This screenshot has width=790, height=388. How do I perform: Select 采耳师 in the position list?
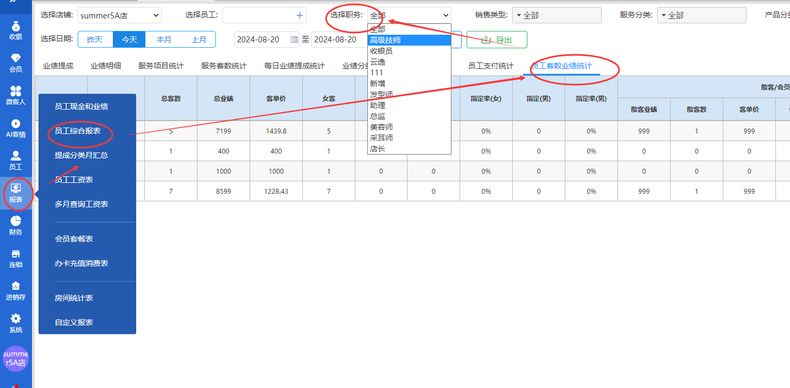(409, 138)
